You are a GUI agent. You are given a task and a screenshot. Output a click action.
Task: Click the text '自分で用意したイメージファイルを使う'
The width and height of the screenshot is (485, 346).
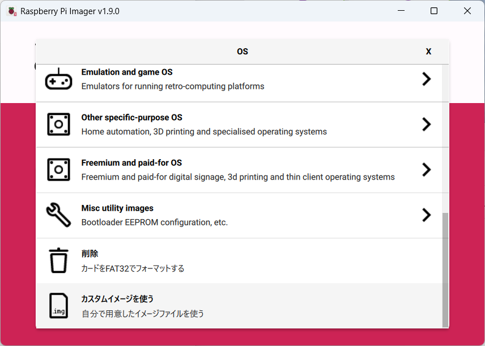click(x=143, y=314)
